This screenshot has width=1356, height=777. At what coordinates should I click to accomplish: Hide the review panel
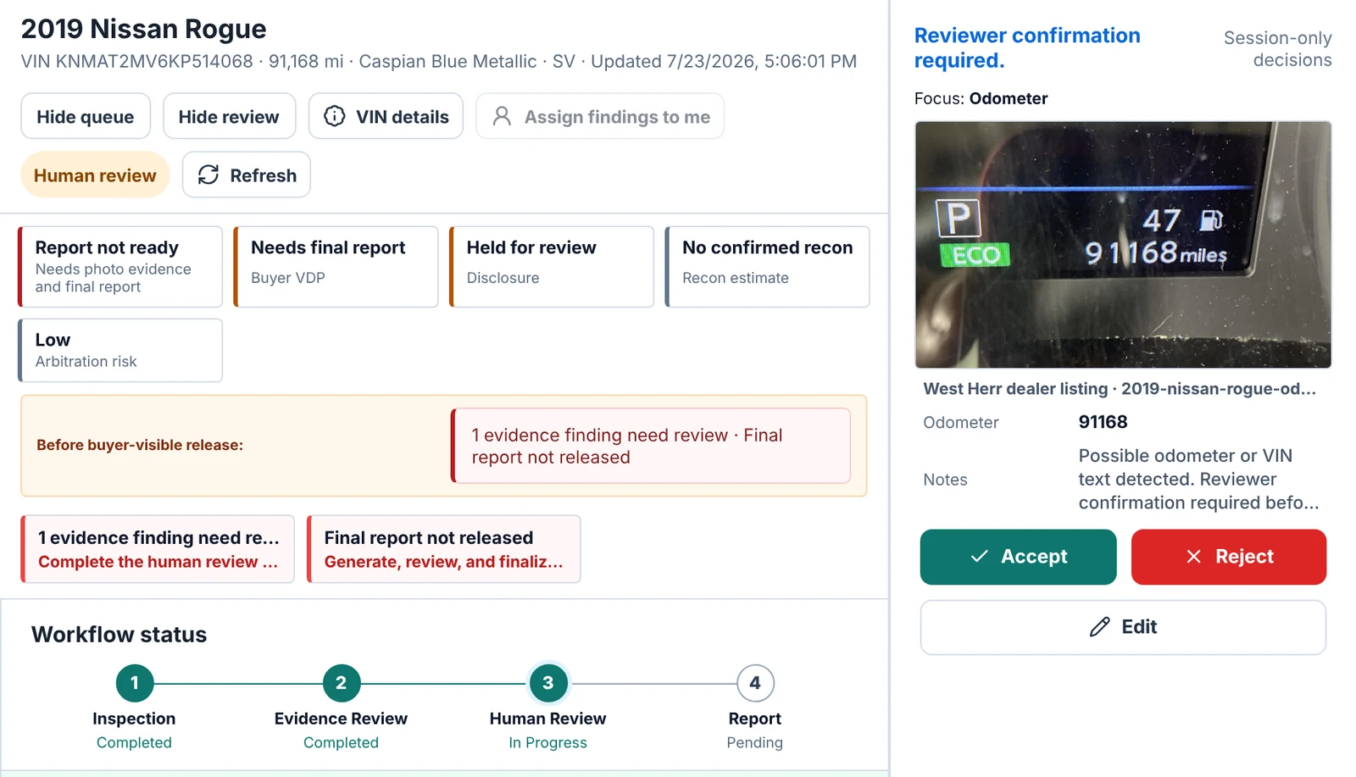229,116
